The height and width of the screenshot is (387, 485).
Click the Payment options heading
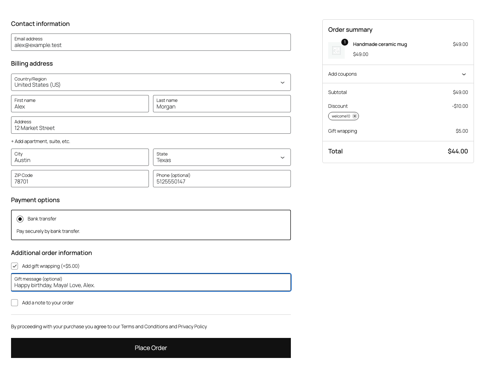pos(35,200)
